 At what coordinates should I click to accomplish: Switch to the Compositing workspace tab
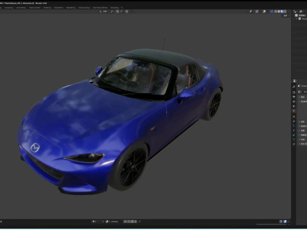point(84,8)
